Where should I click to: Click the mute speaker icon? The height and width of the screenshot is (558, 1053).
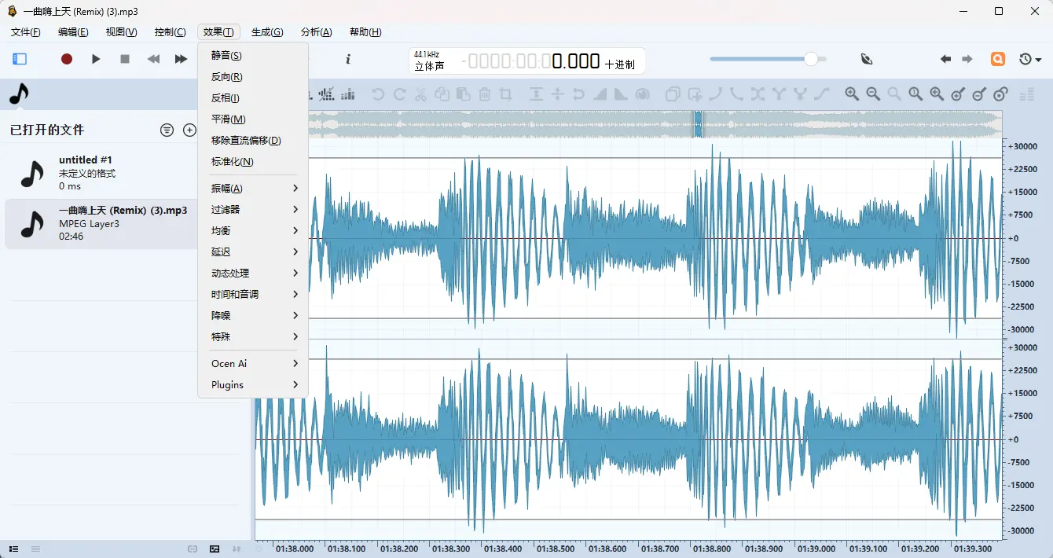[x=867, y=59]
